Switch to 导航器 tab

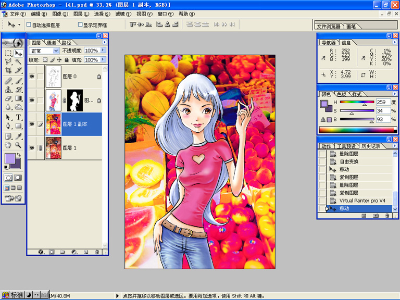pyautogui.click(x=329, y=43)
